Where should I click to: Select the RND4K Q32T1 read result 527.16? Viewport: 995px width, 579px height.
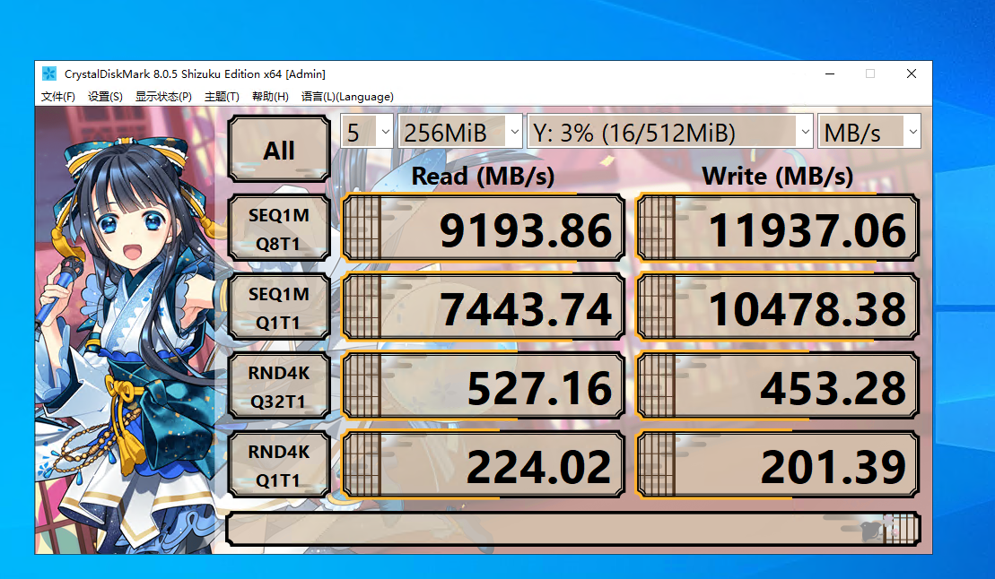484,386
